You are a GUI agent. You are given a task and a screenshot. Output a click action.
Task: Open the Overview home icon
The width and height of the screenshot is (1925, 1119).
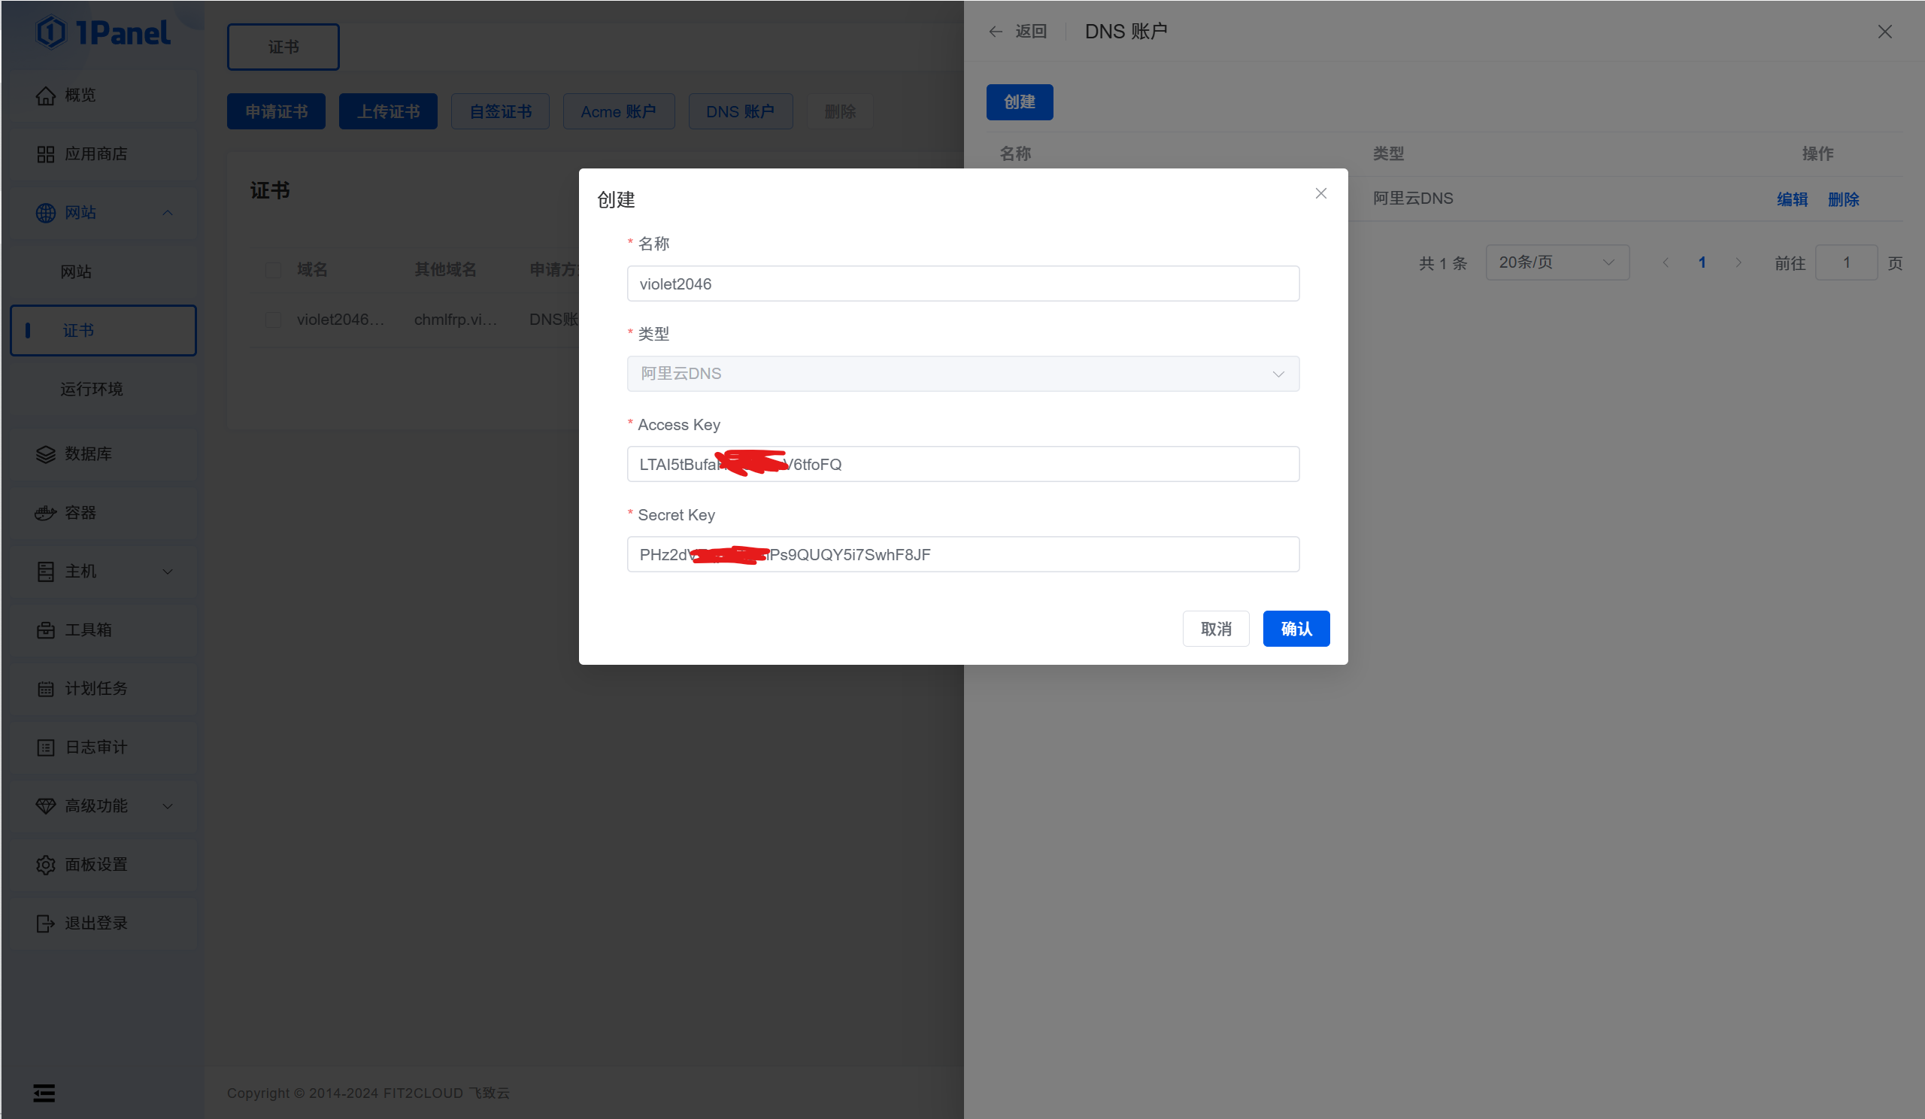tap(45, 96)
